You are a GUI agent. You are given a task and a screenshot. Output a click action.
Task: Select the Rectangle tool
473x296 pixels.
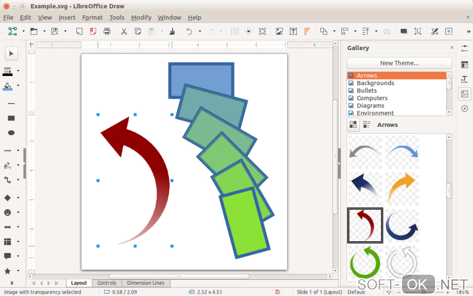11,118
